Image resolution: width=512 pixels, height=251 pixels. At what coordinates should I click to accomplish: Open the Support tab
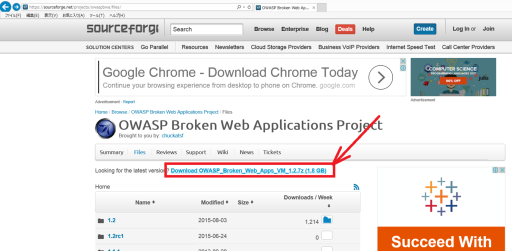[x=196, y=152]
